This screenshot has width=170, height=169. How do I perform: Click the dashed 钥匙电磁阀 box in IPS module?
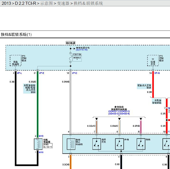coord(15,60)
